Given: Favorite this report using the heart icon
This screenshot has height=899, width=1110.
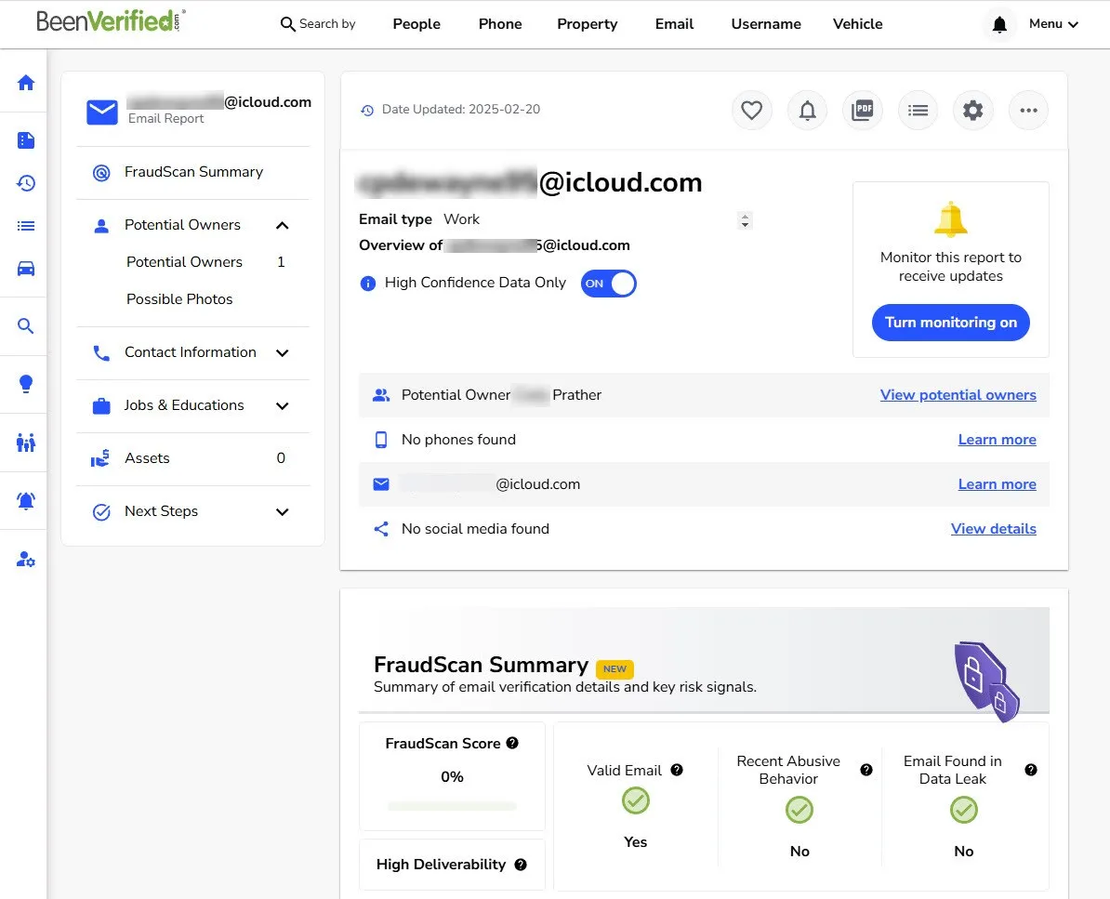Looking at the screenshot, I should [x=751, y=110].
